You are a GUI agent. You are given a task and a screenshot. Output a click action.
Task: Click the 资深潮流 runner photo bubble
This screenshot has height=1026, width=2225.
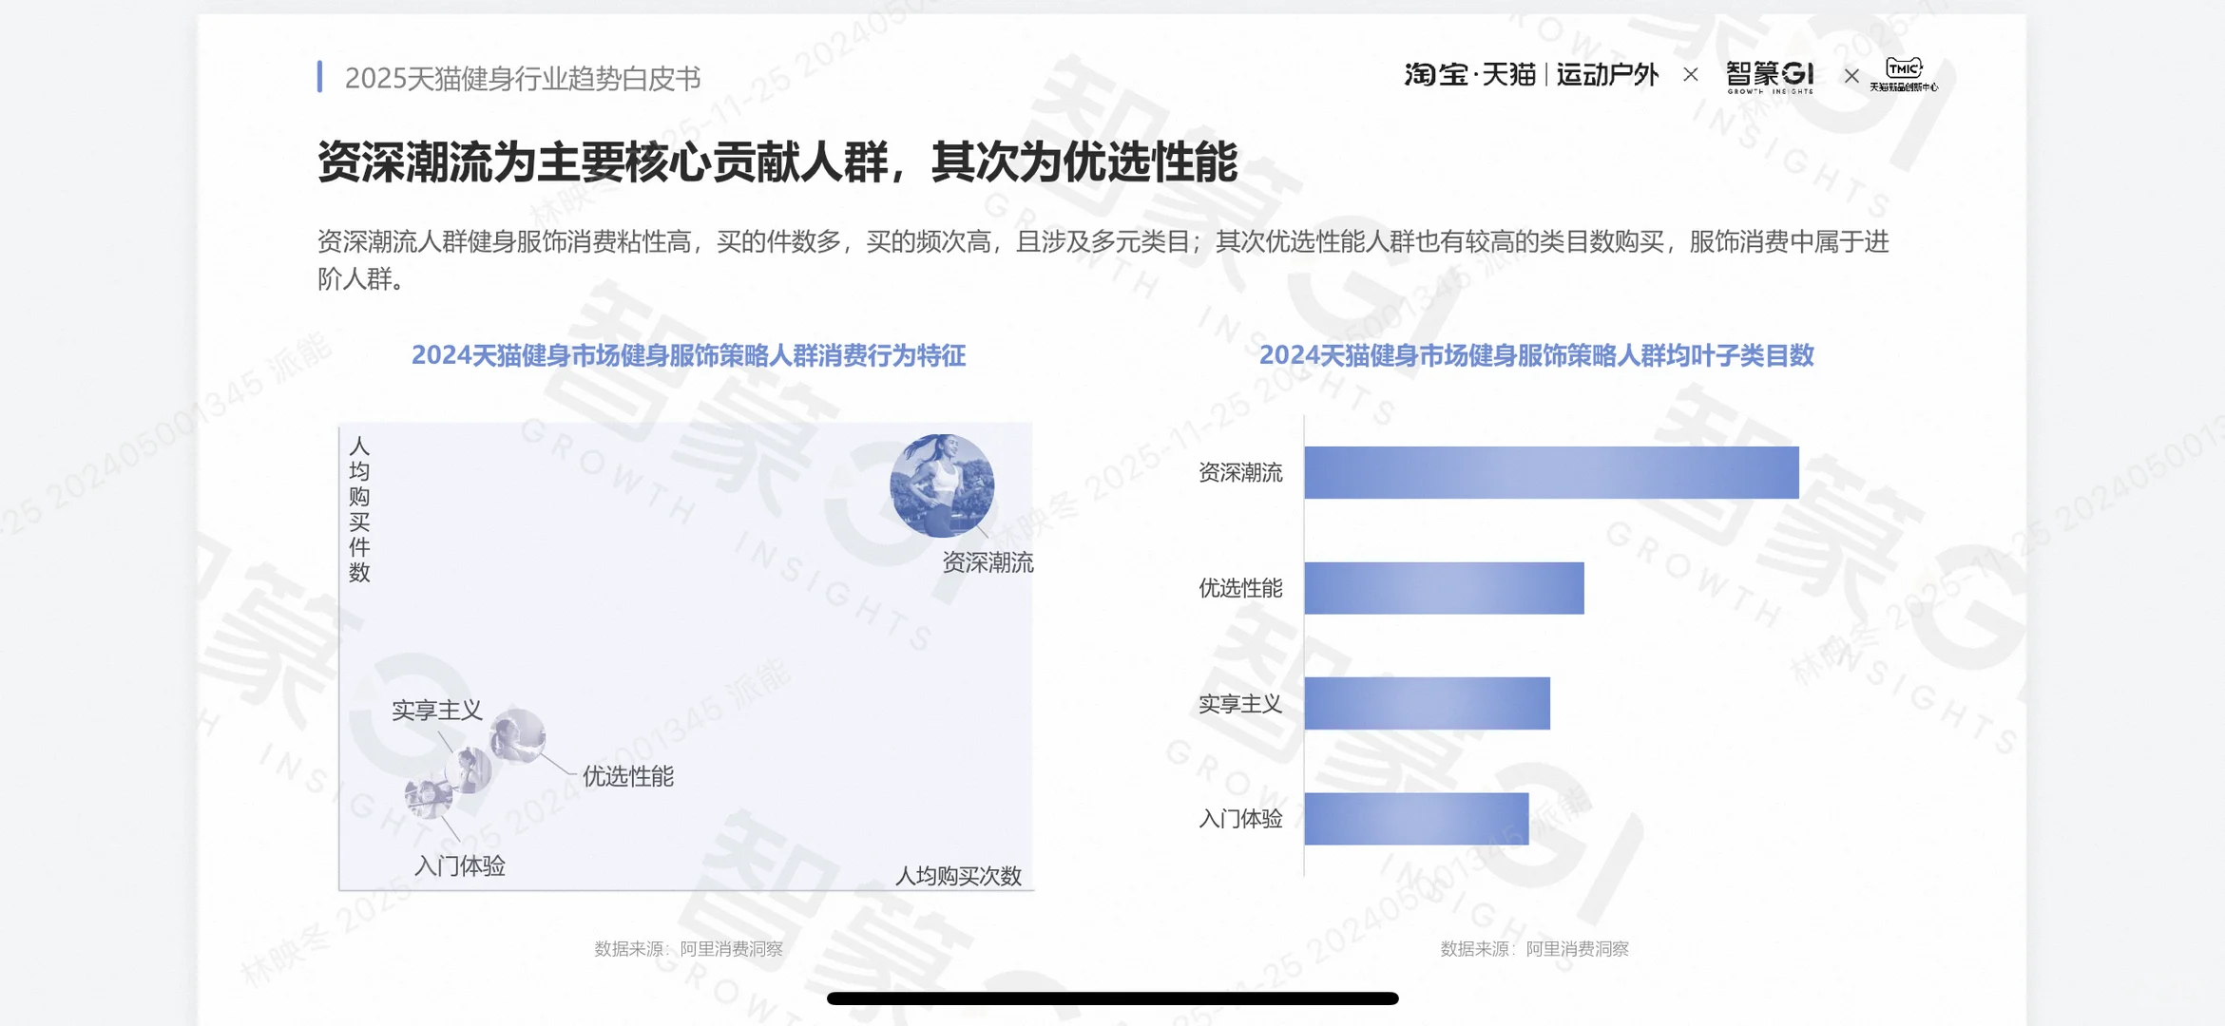pyautogui.click(x=942, y=485)
